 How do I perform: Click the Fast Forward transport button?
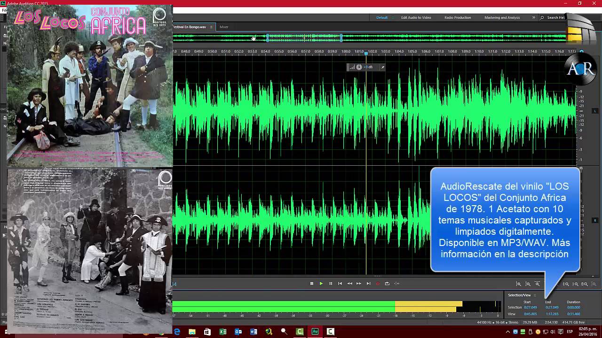pyautogui.click(x=359, y=284)
